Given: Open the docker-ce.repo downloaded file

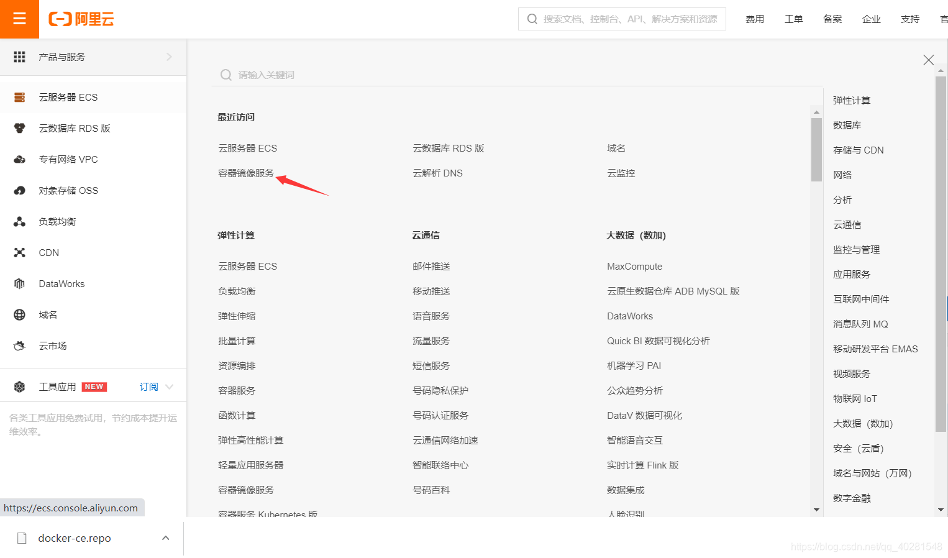Looking at the screenshot, I should (75, 538).
